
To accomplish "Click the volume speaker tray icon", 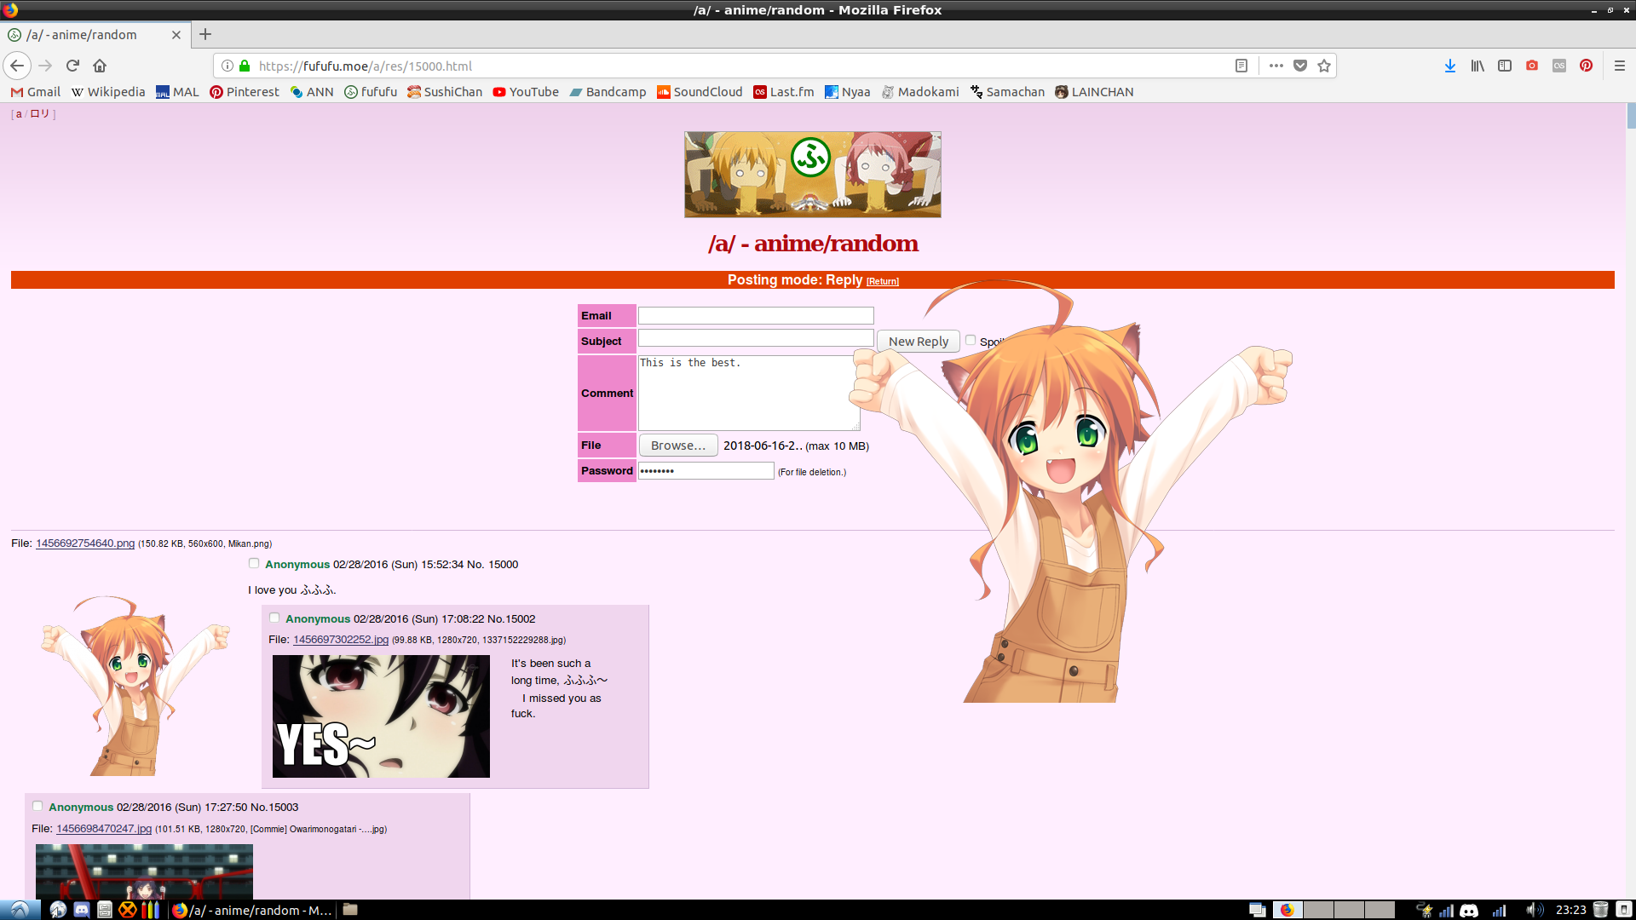I will (1533, 910).
